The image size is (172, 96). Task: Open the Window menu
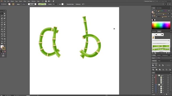click(33, 1)
